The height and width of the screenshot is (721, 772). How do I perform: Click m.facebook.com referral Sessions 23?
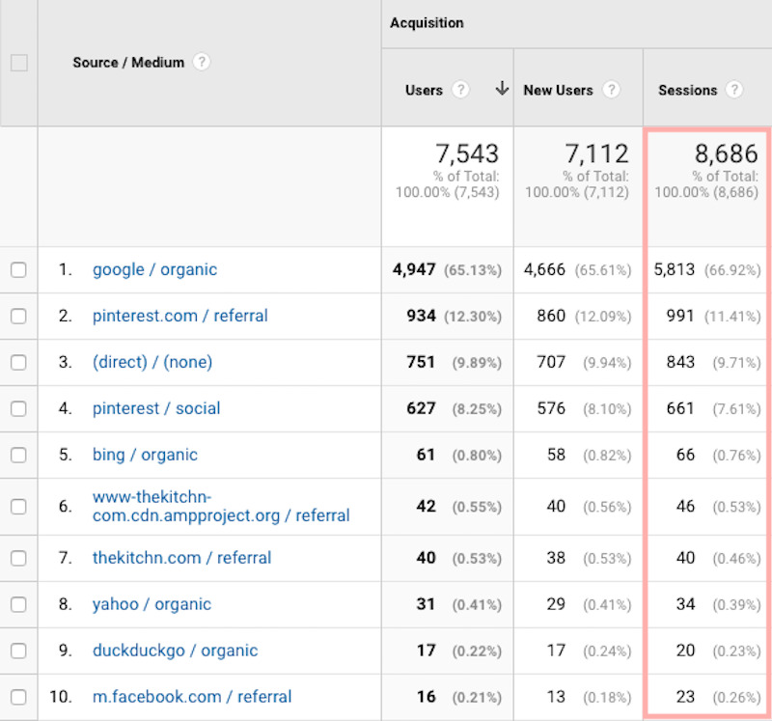[685, 696]
